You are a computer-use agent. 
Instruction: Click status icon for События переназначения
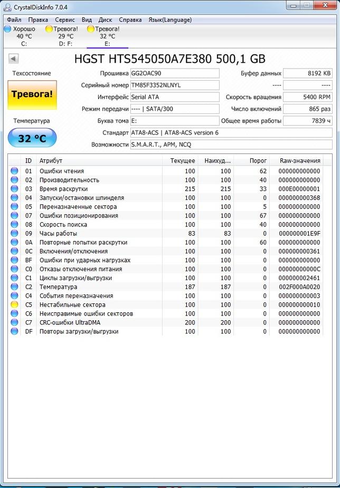[x=14, y=295]
